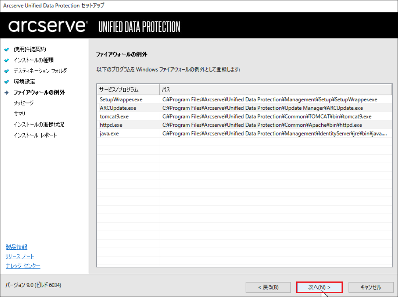The height and width of the screenshot is (297, 398).
Task: Select the インストールの進捗状況 step
Action: pyautogui.click(x=39, y=124)
